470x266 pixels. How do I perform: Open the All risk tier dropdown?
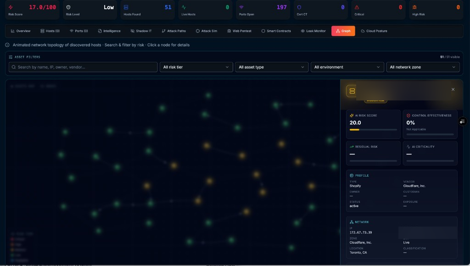[196, 67]
